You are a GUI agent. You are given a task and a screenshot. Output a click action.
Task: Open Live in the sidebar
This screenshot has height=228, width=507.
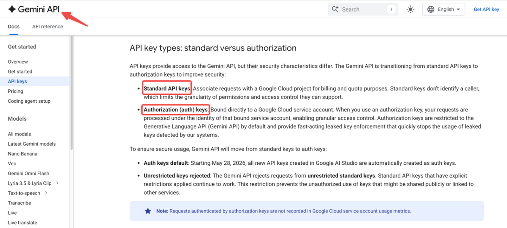[x=12, y=213]
